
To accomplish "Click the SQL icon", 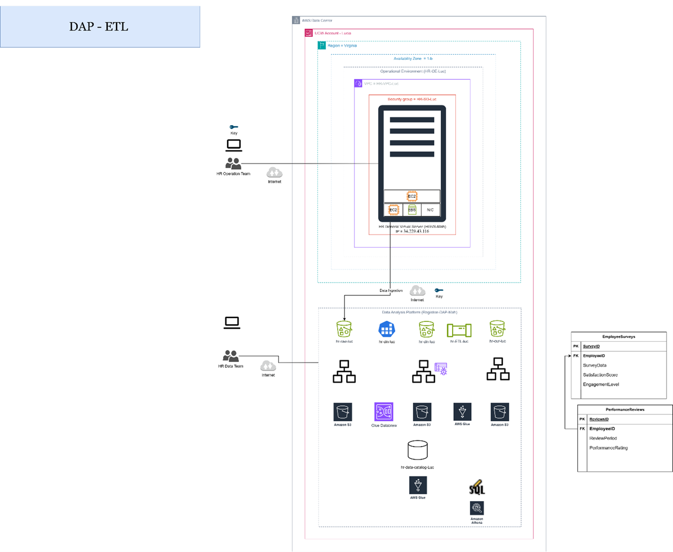I will coord(477,487).
